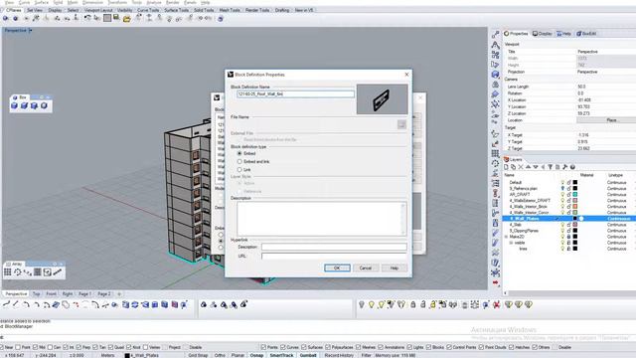Click the save disk icon in toolbar
This screenshot has width=636, height=358.
coord(116,18)
